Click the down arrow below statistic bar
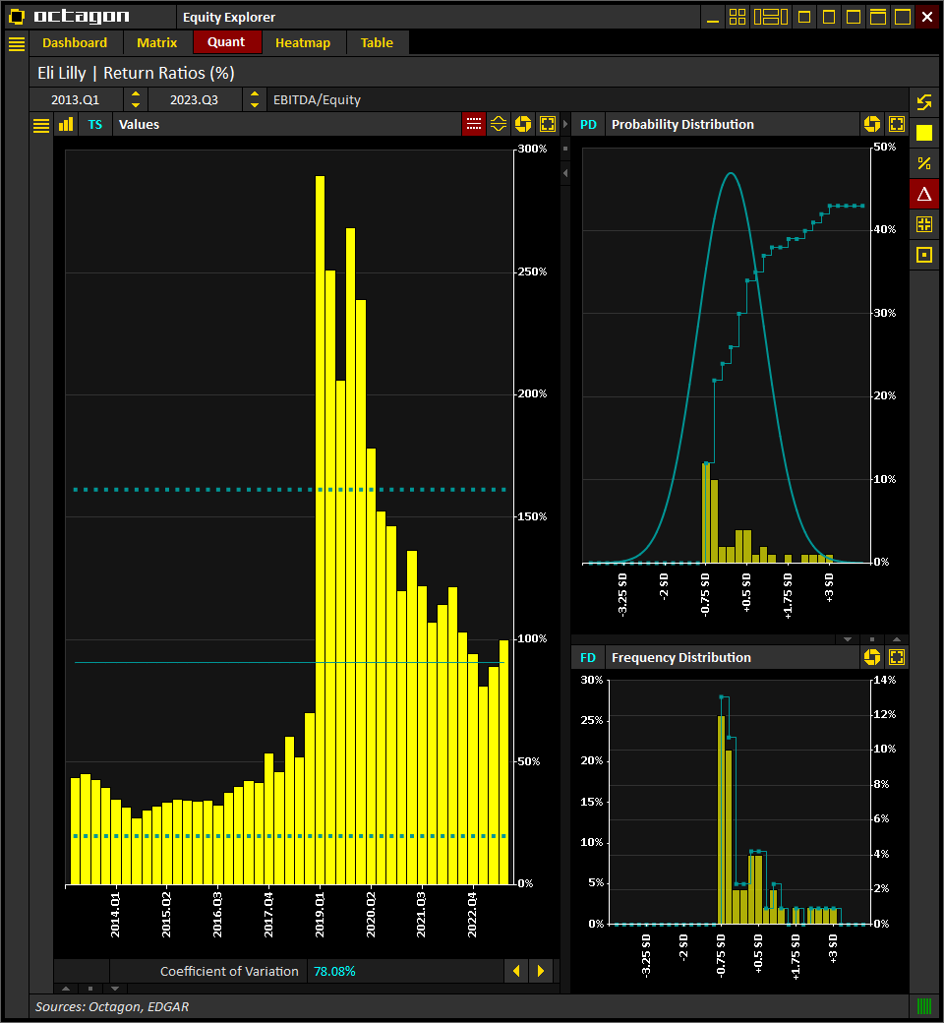The image size is (944, 1023). (115, 989)
